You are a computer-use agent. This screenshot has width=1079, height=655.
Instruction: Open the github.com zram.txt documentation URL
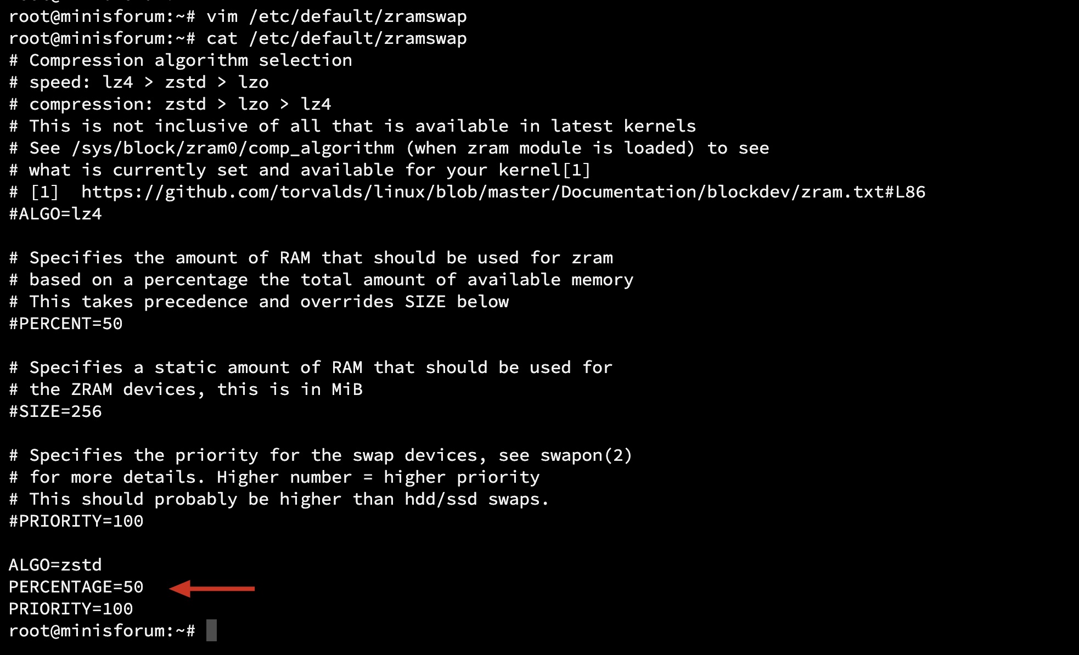pyautogui.click(x=503, y=192)
